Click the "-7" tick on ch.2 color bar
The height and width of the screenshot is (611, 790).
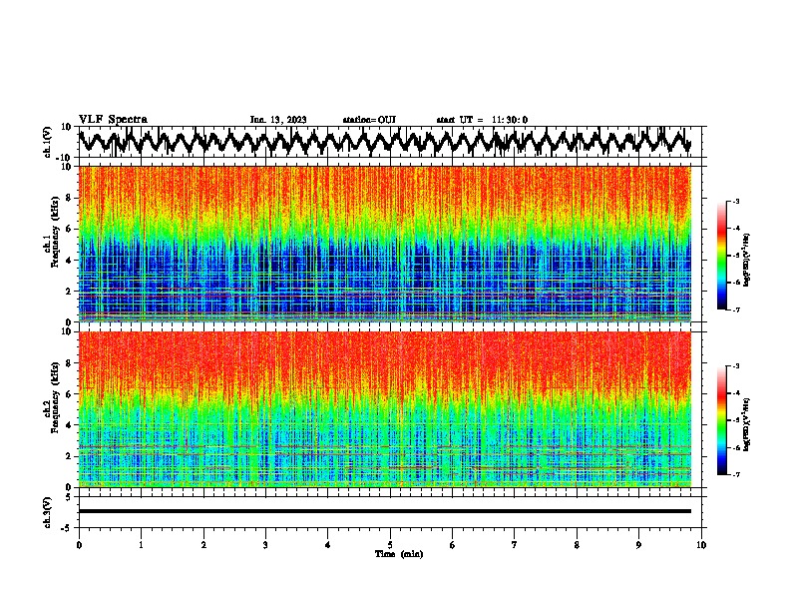click(735, 474)
